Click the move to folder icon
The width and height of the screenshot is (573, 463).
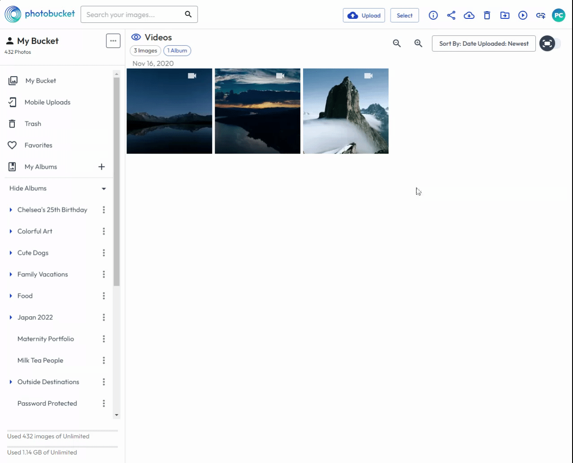click(x=505, y=15)
